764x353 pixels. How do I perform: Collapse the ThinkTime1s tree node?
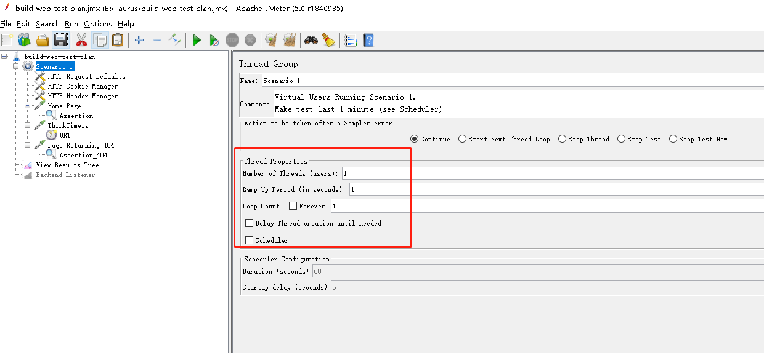coord(28,125)
